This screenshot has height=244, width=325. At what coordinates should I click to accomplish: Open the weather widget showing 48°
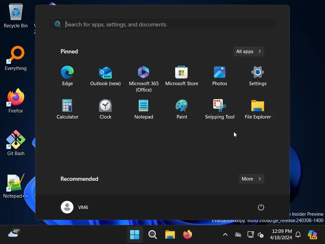tap(14, 233)
